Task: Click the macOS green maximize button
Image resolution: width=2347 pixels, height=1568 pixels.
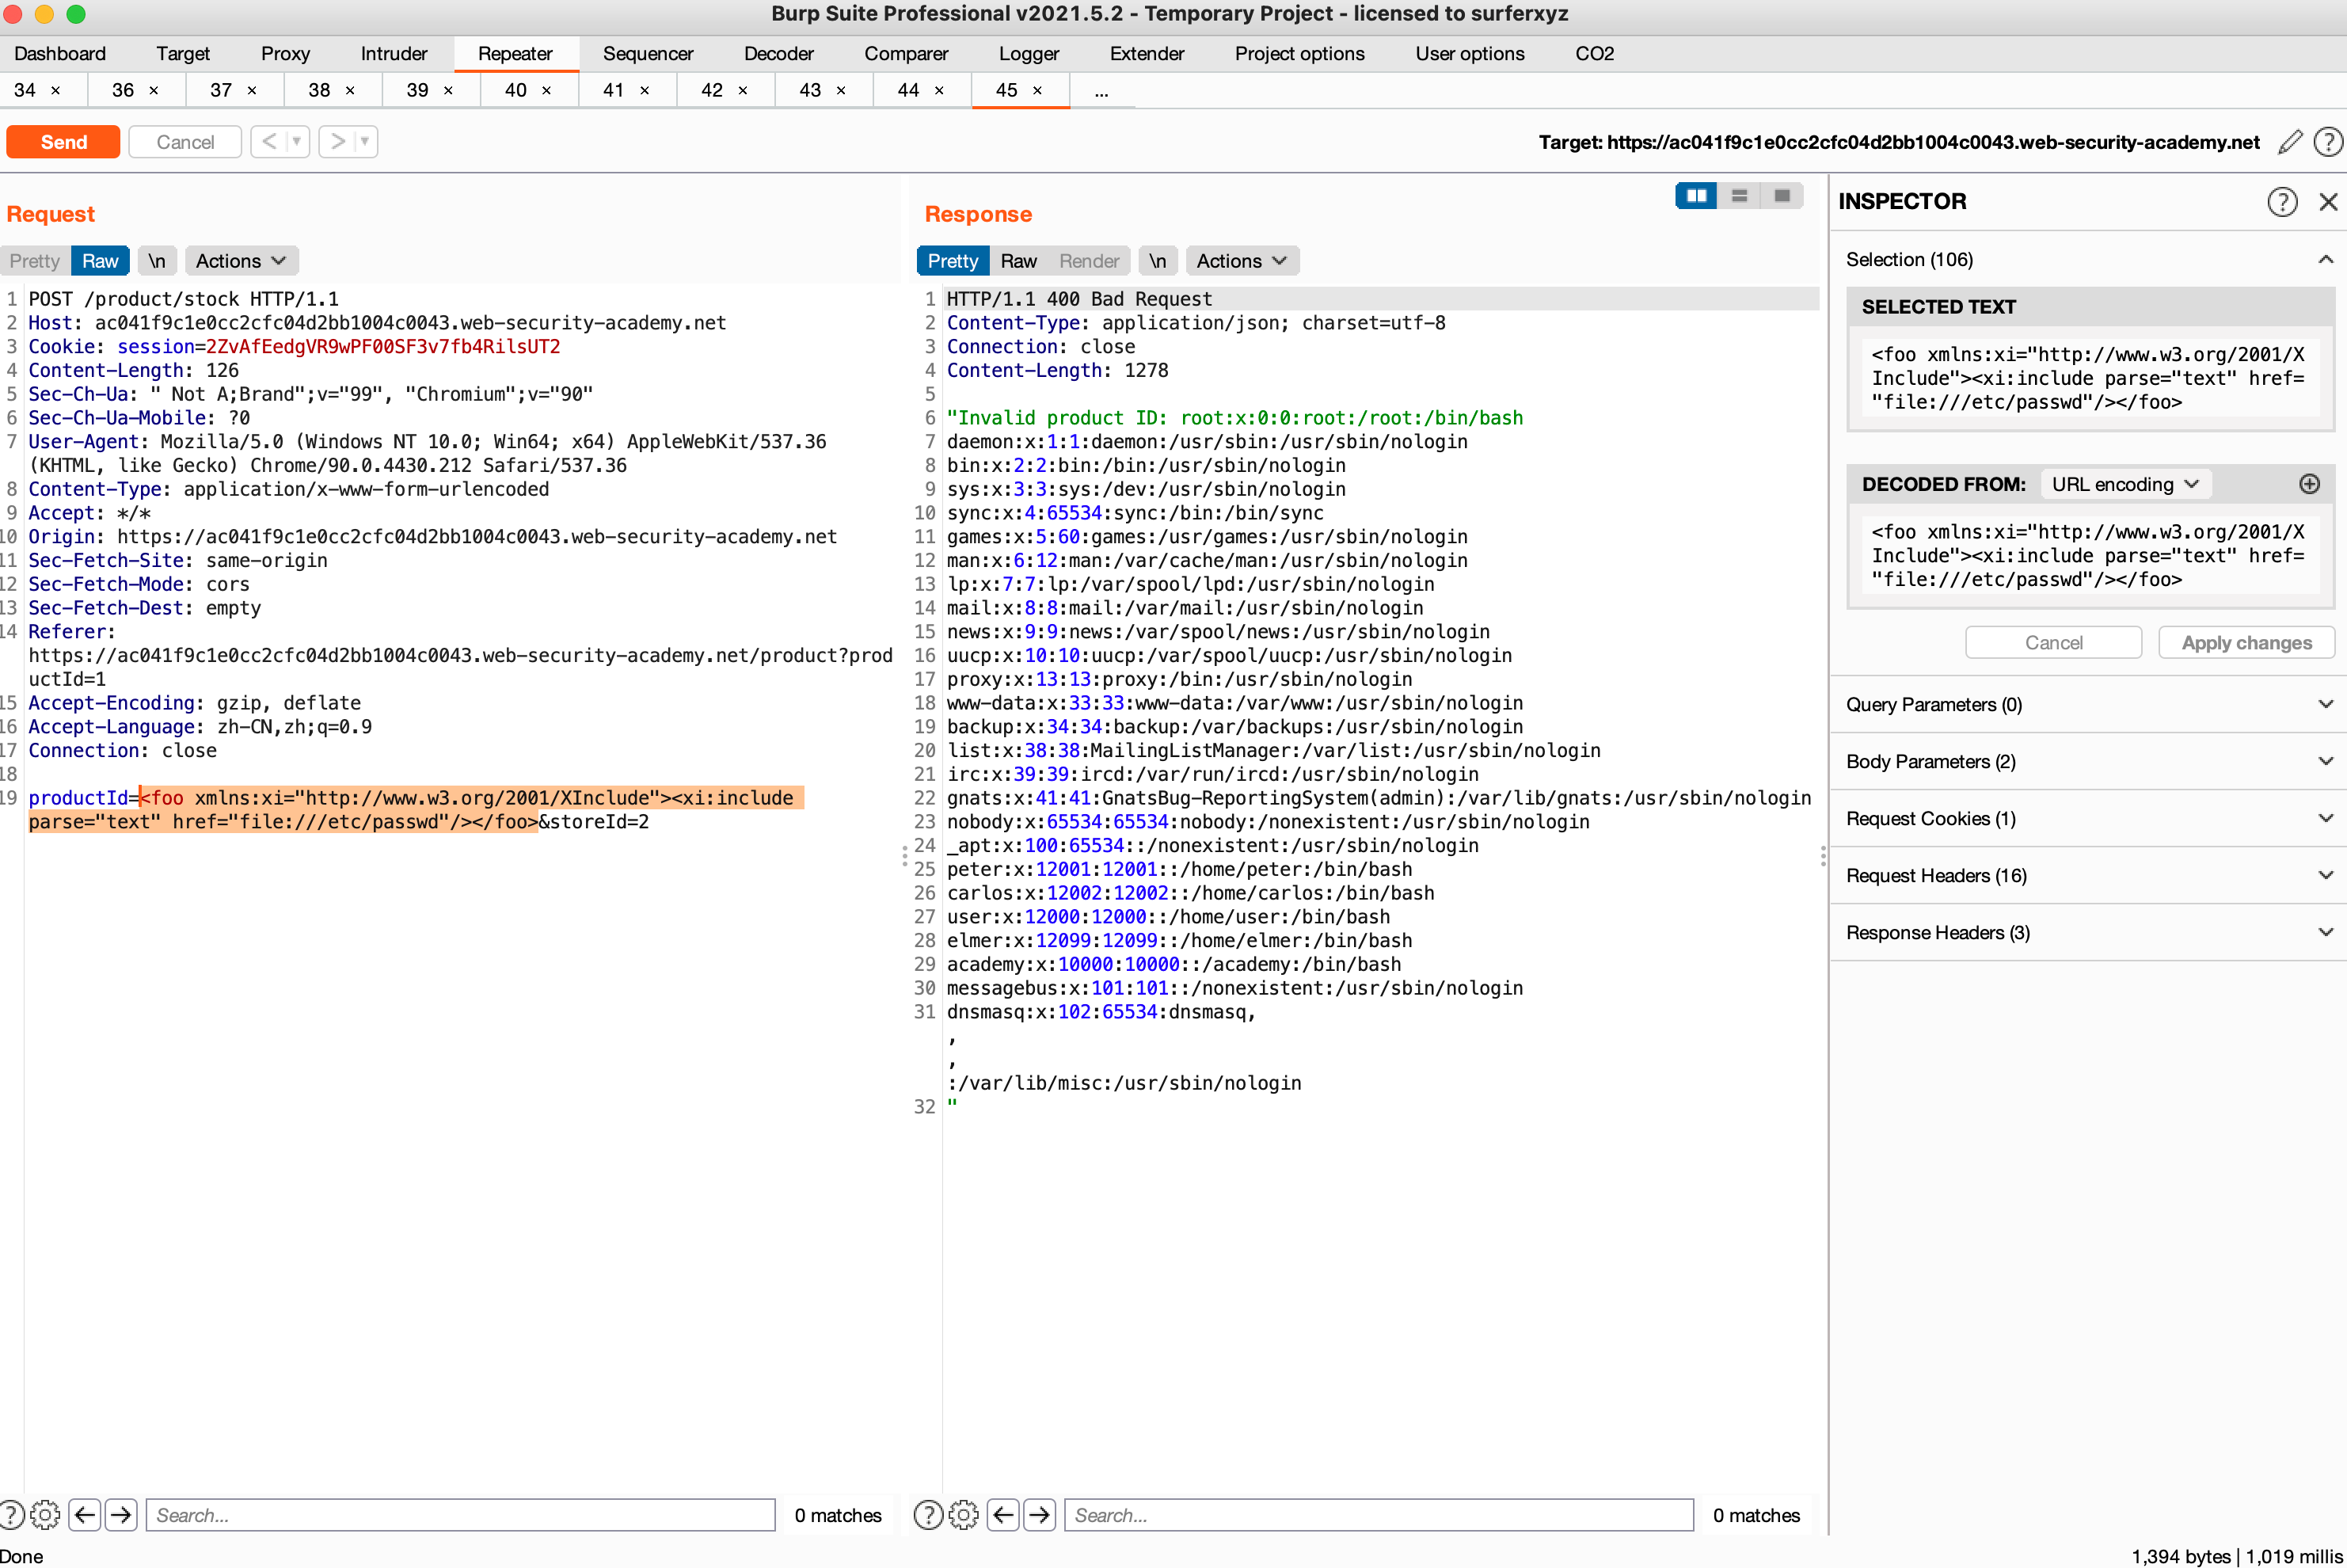Action: point(76,14)
